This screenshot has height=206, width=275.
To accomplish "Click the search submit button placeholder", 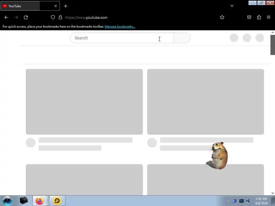I will pos(182,38).
